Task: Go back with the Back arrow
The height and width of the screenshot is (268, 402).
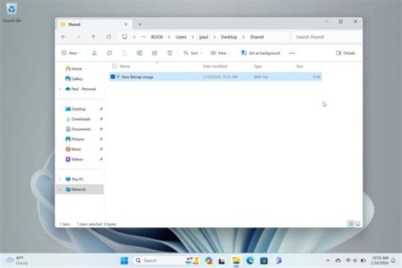Action: coord(63,37)
